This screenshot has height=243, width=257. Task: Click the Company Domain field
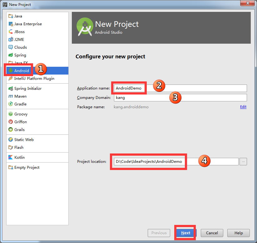pyautogui.click(x=180, y=98)
